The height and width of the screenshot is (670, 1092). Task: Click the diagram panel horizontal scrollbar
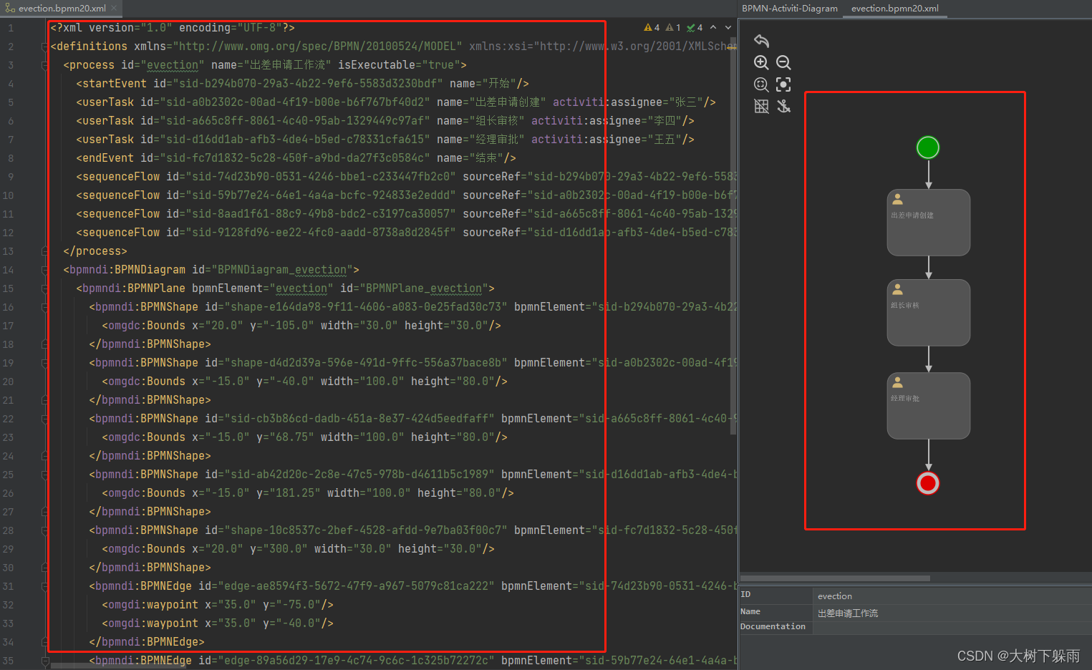[835, 578]
